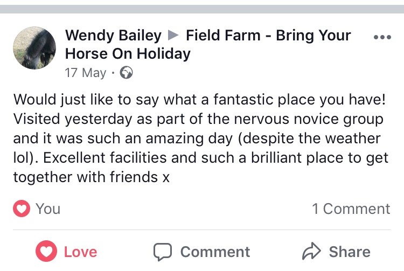The height and width of the screenshot is (271, 404).
Task: Open Field Farm - Bring Your Horse page link
Action: coord(268,35)
